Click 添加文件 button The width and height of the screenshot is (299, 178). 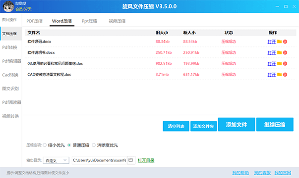(x=237, y=125)
